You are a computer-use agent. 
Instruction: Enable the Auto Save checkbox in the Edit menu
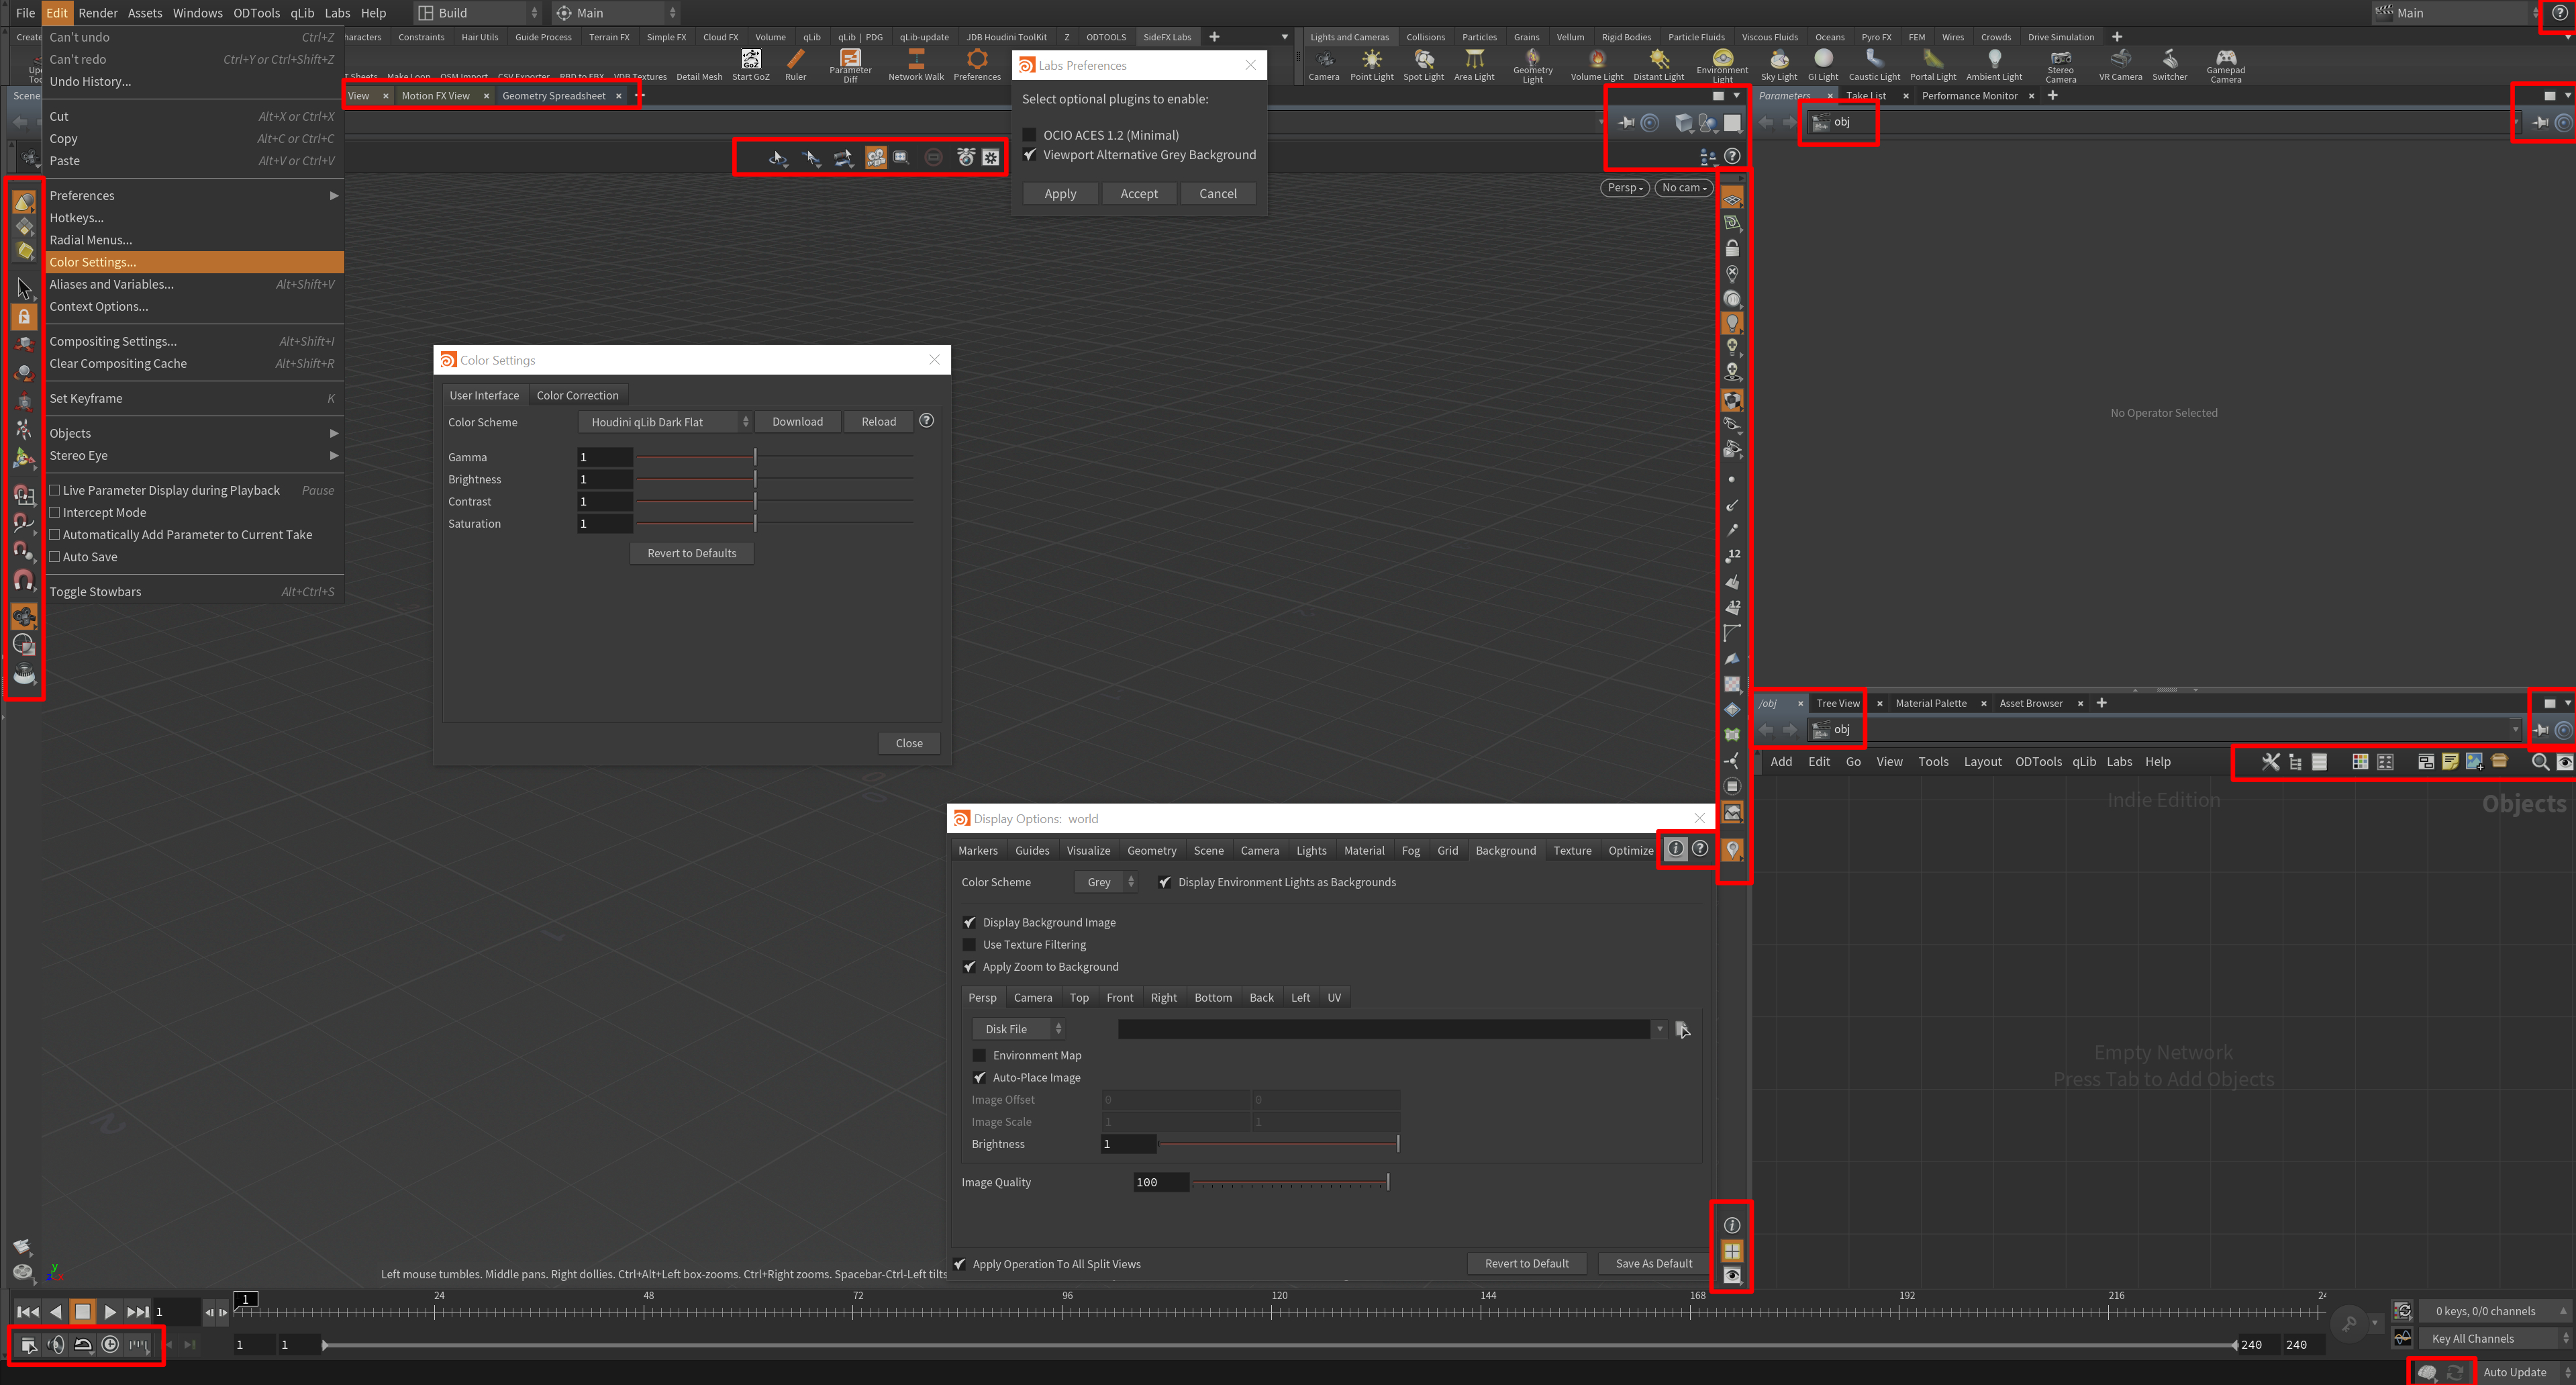click(55, 557)
